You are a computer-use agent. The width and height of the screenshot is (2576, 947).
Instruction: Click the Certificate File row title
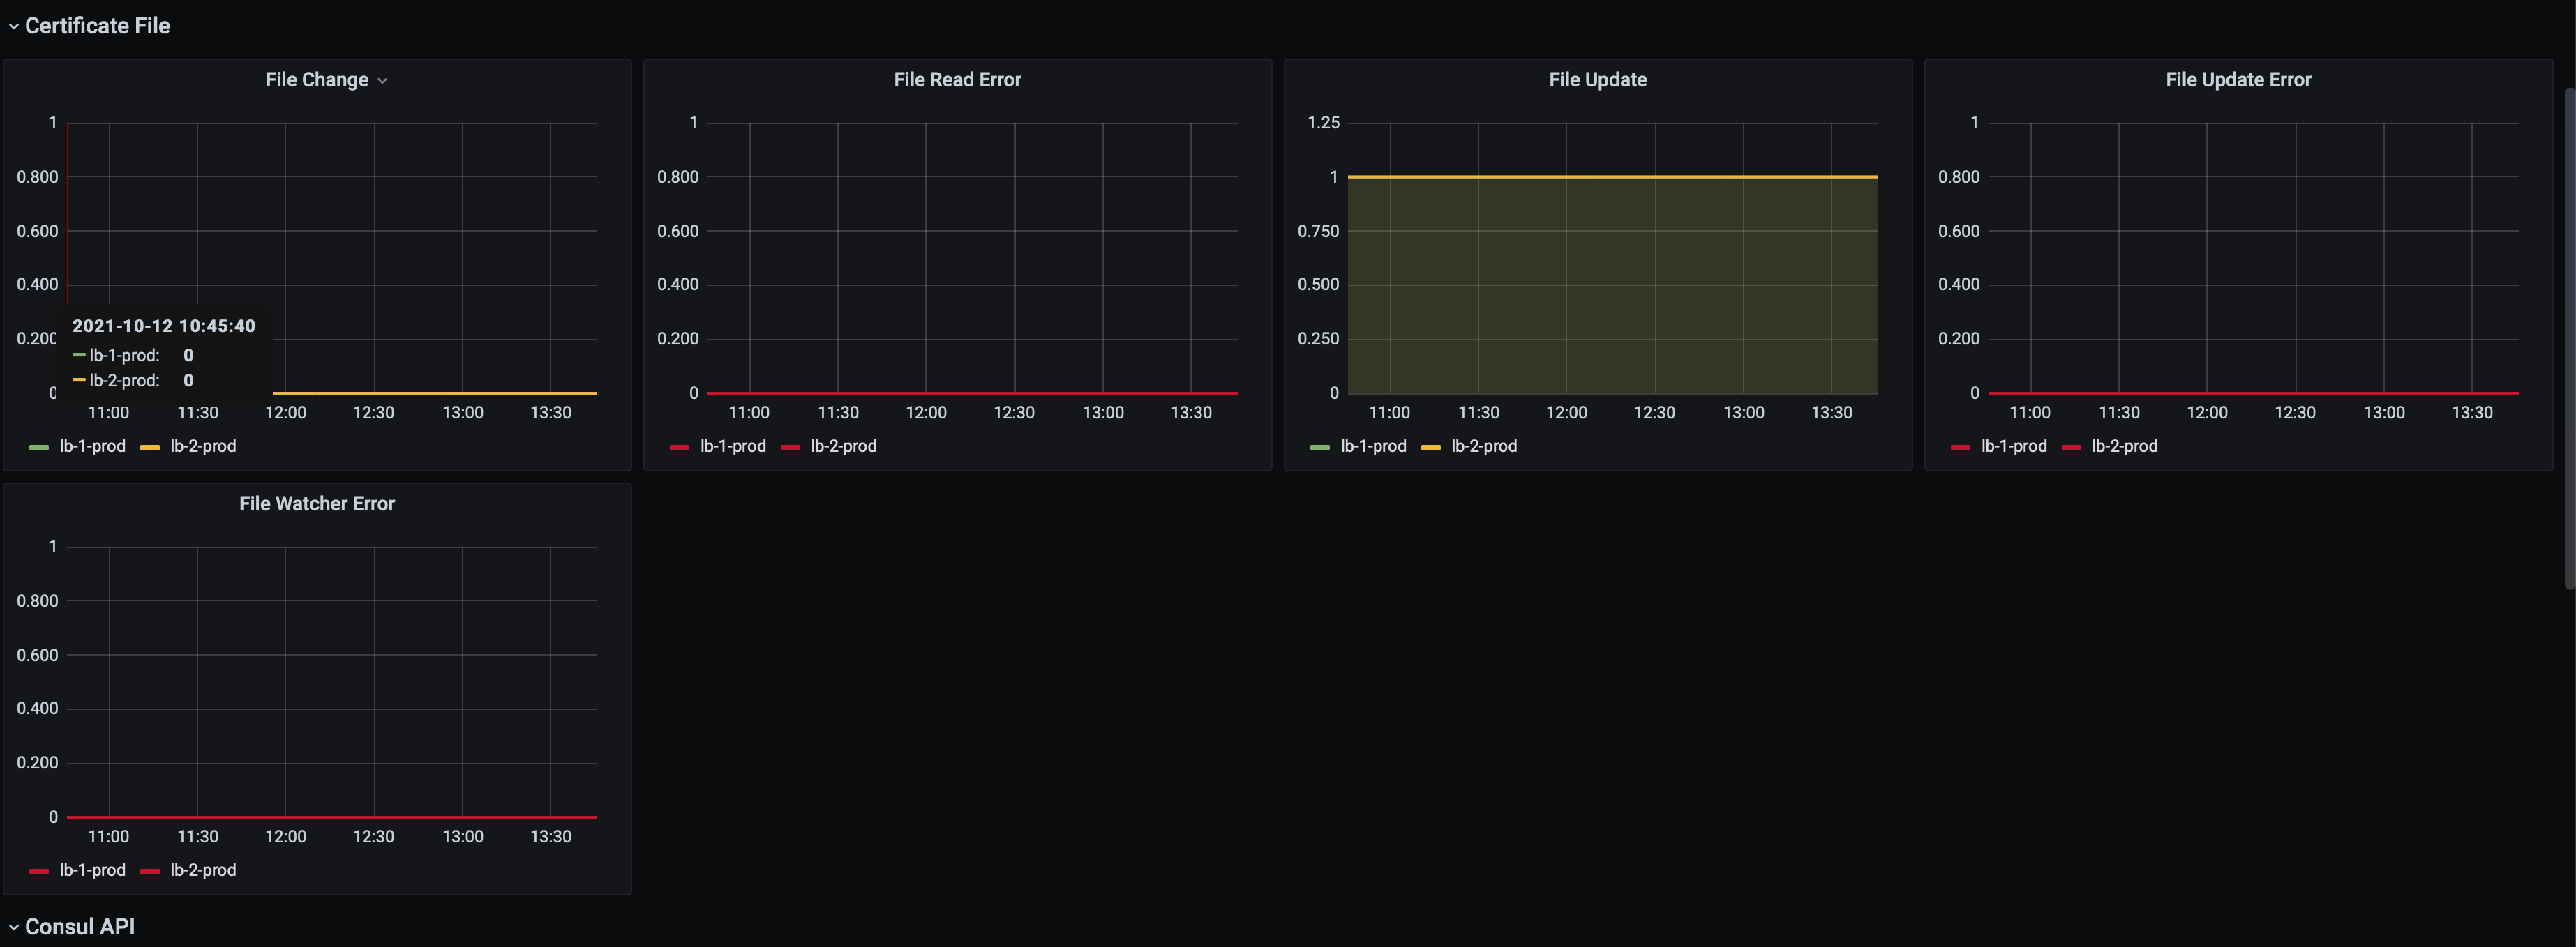click(97, 26)
